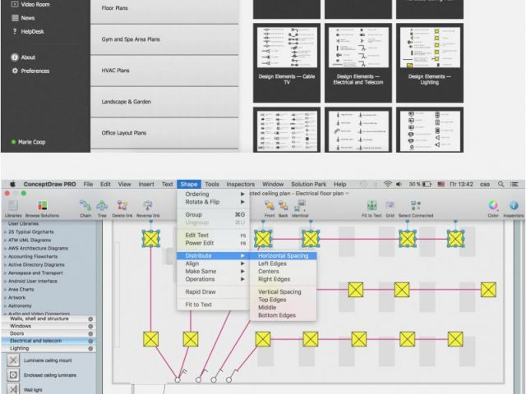Click the Reverse link icon

pyautogui.click(x=148, y=206)
